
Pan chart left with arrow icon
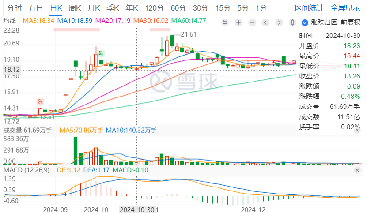pos(265,22)
